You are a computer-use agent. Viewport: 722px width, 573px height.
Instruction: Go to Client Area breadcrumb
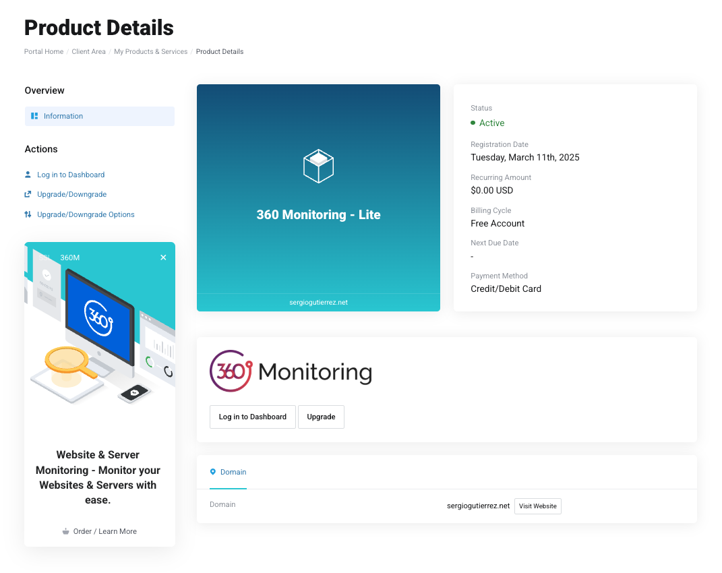(x=88, y=52)
